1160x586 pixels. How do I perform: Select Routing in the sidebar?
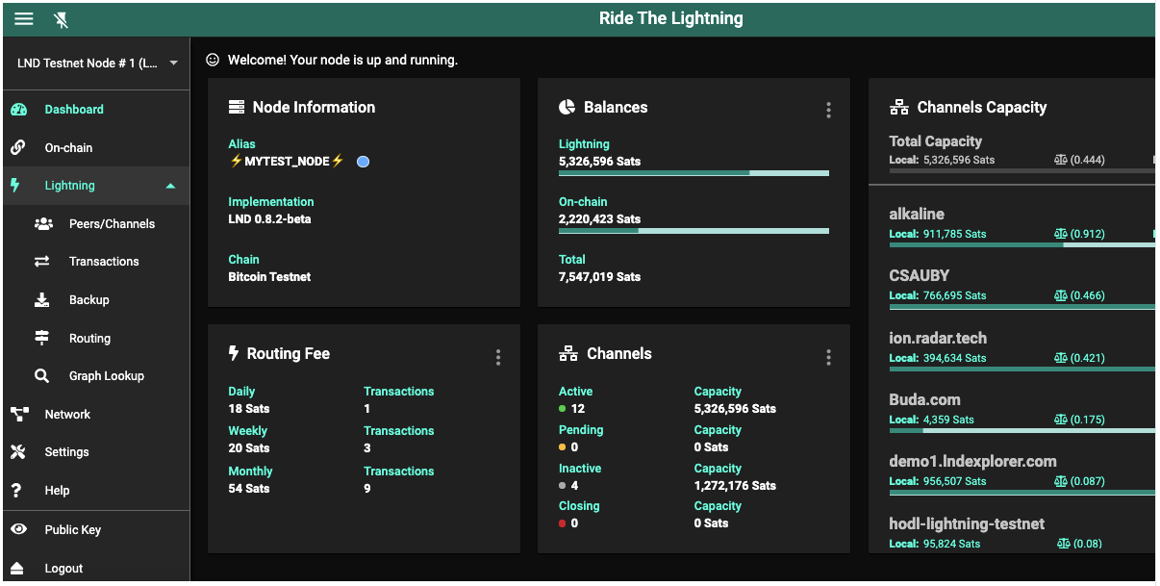(x=95, y=338)
